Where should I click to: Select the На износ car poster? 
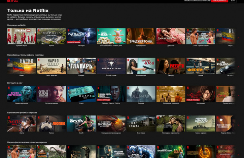point(225,66)
